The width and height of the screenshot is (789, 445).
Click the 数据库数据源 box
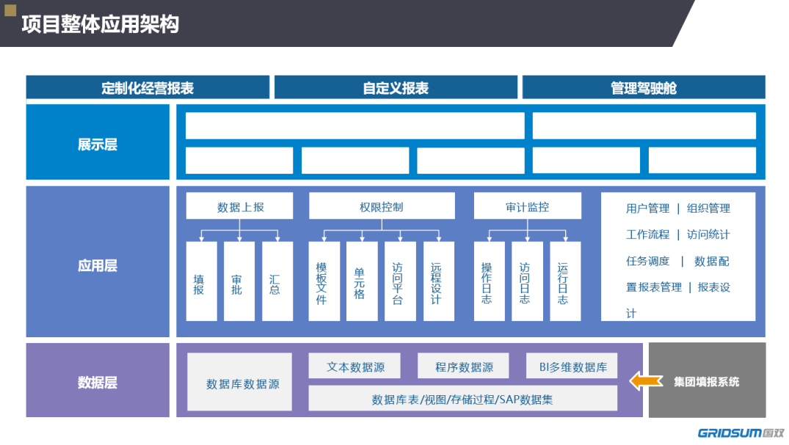point(239,382)
